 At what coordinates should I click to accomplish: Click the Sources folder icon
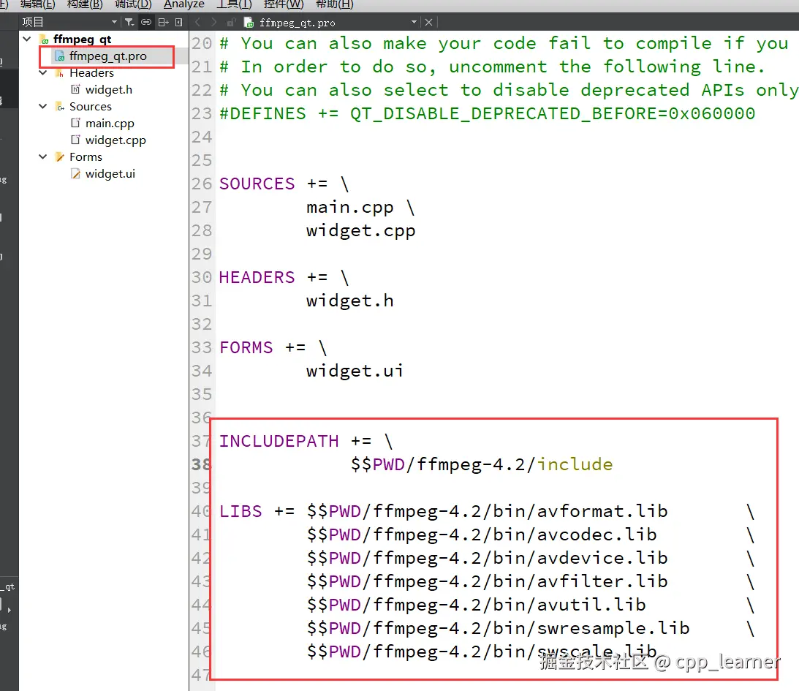(x=60, y=107)
